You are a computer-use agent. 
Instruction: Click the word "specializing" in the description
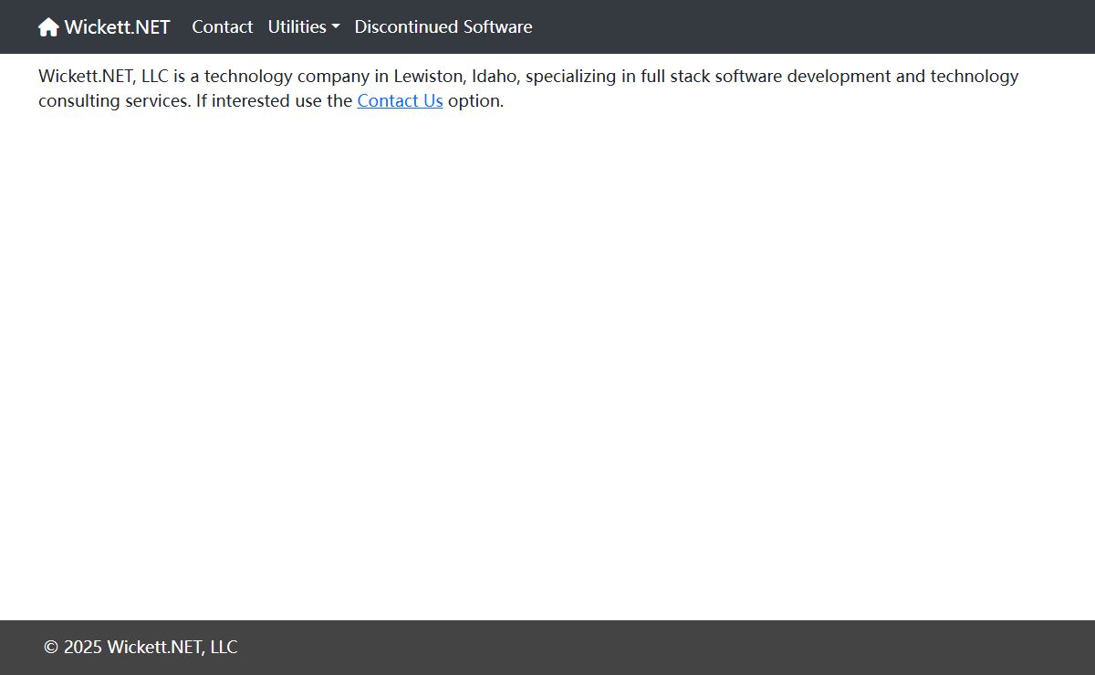point(571,77)
